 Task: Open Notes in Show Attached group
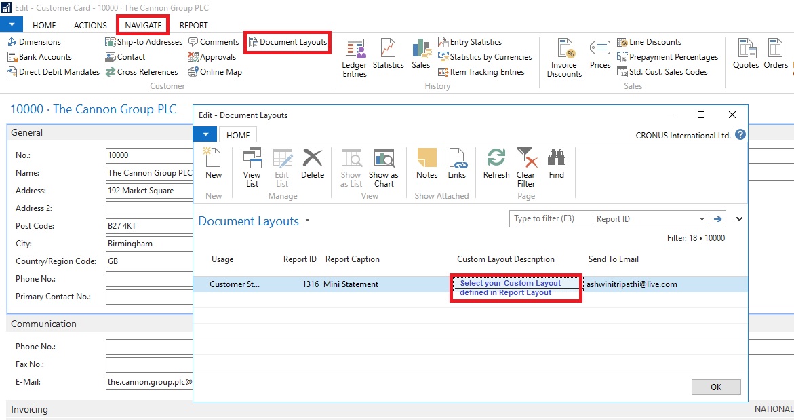pyautogui.click(x=427, y=164)
